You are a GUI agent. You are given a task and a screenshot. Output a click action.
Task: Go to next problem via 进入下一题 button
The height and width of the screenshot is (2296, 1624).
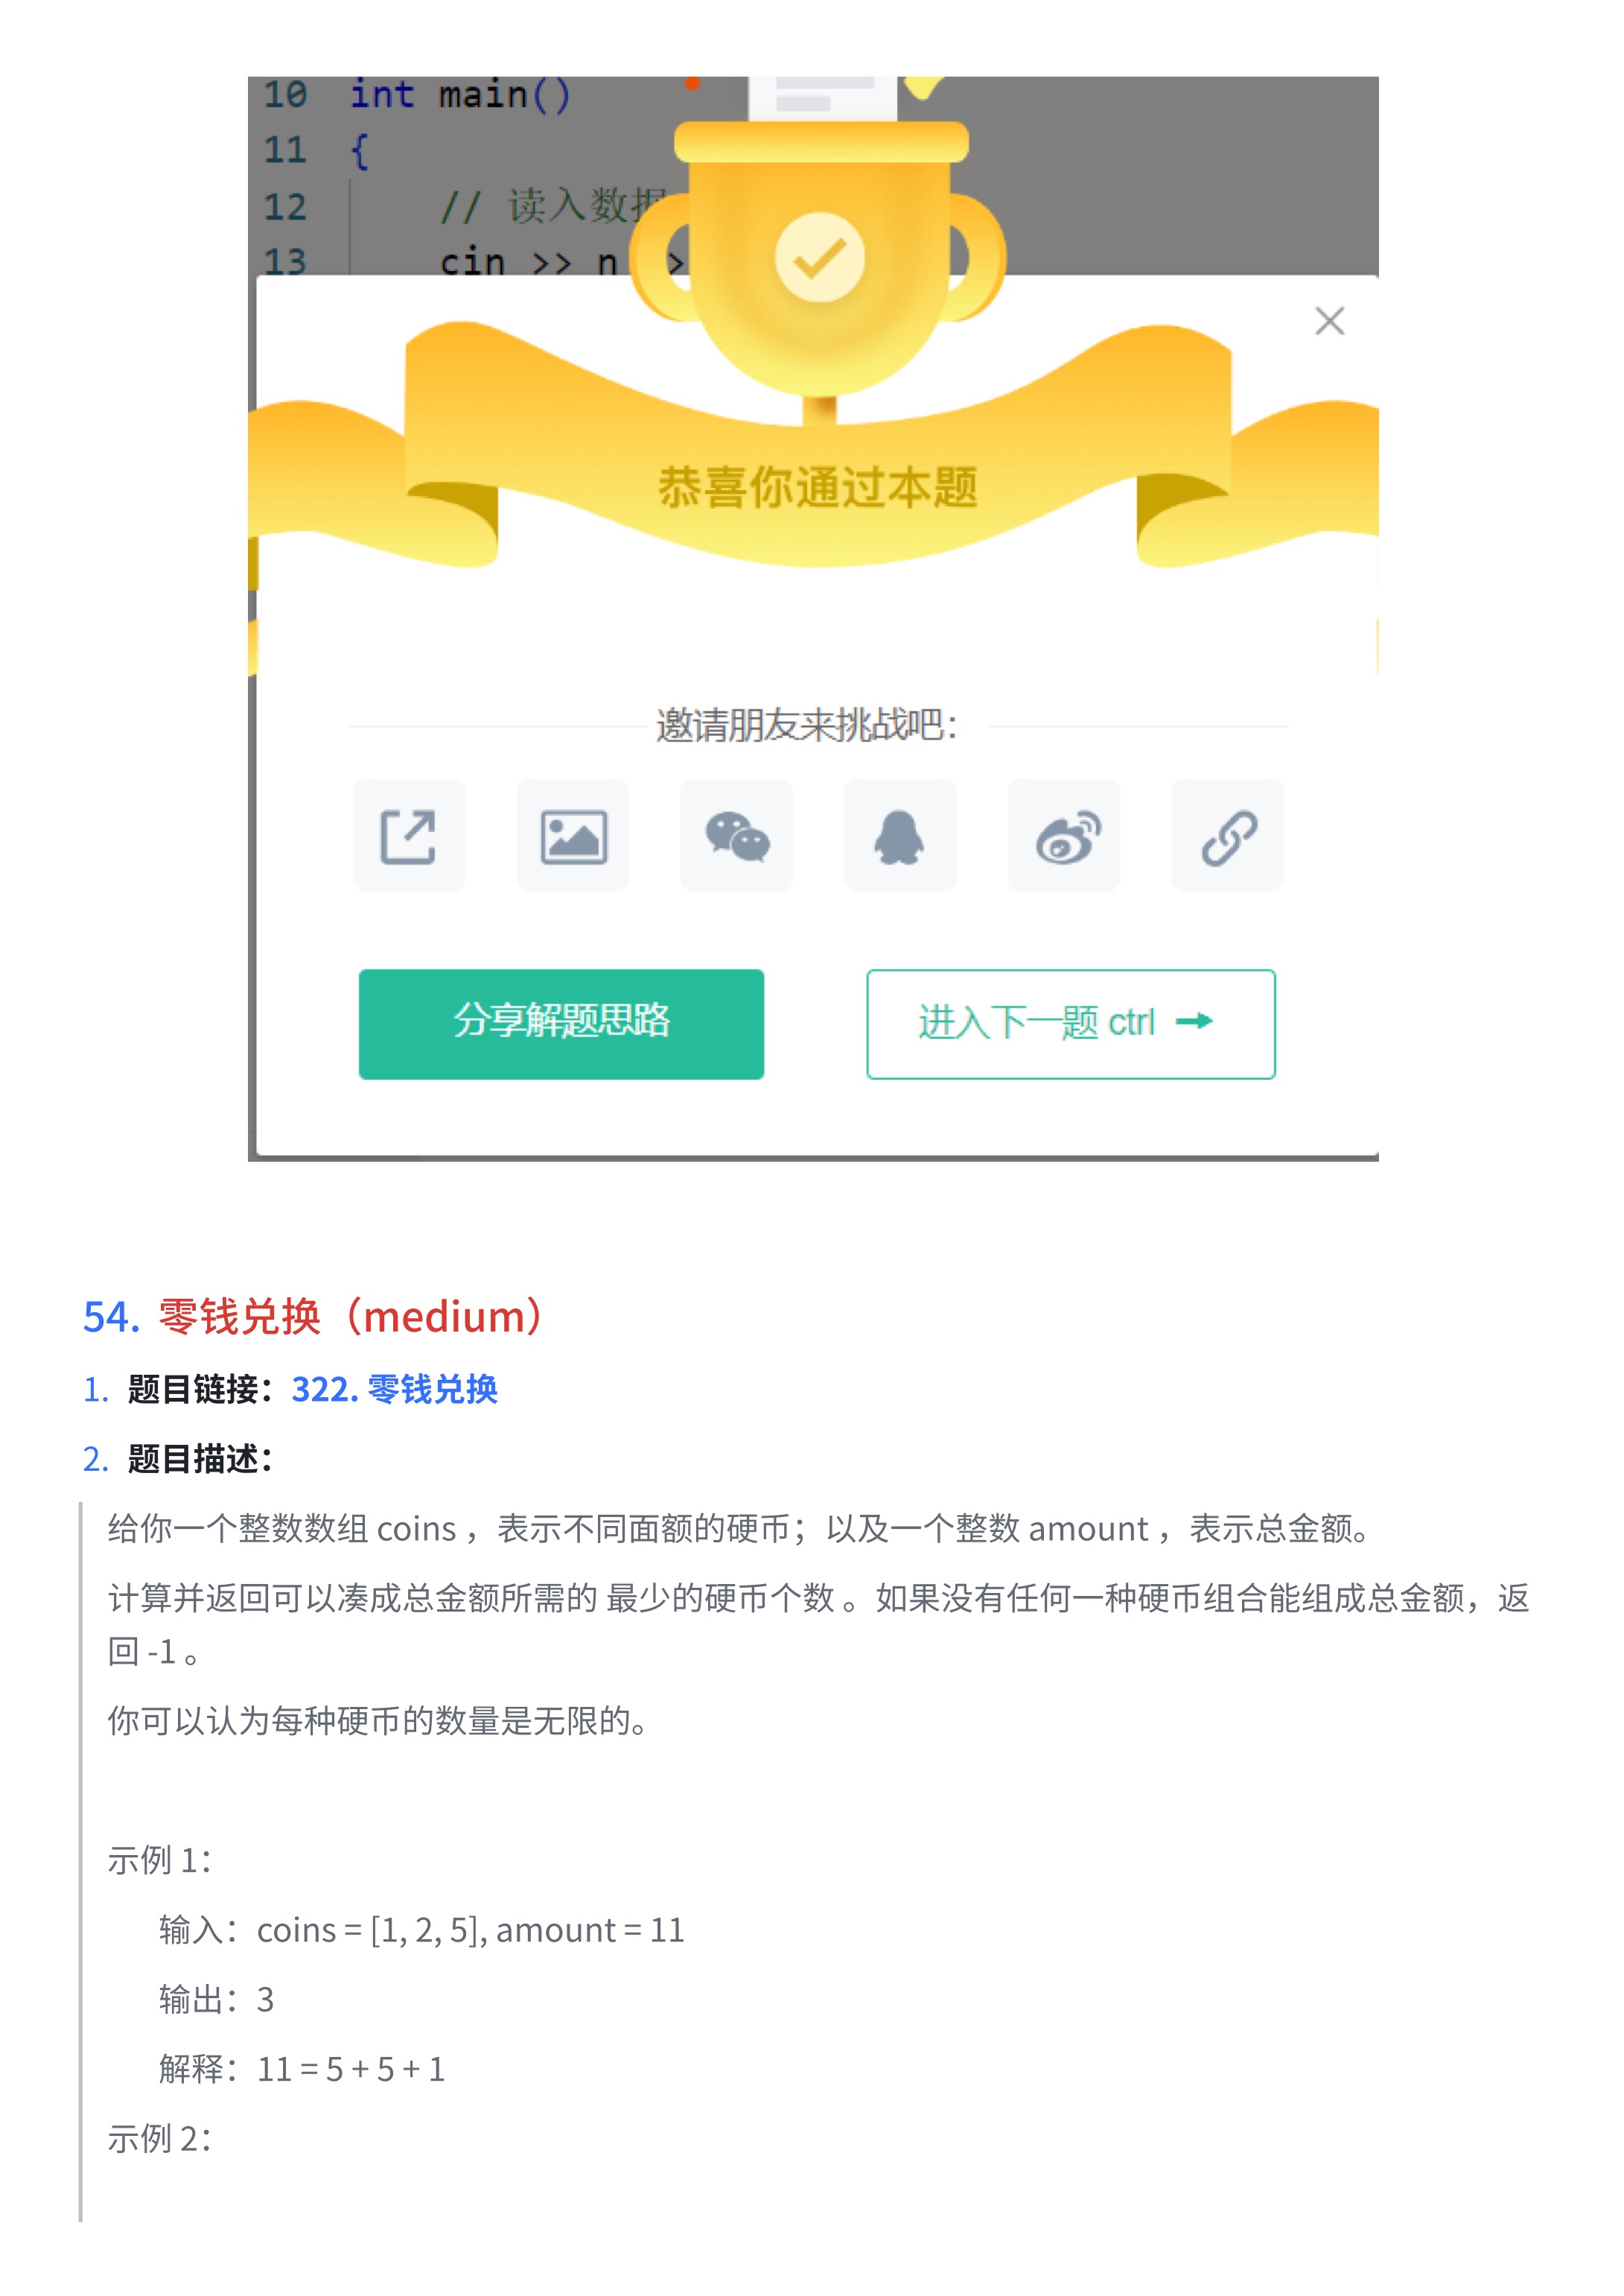[x=1071, y=1024]
